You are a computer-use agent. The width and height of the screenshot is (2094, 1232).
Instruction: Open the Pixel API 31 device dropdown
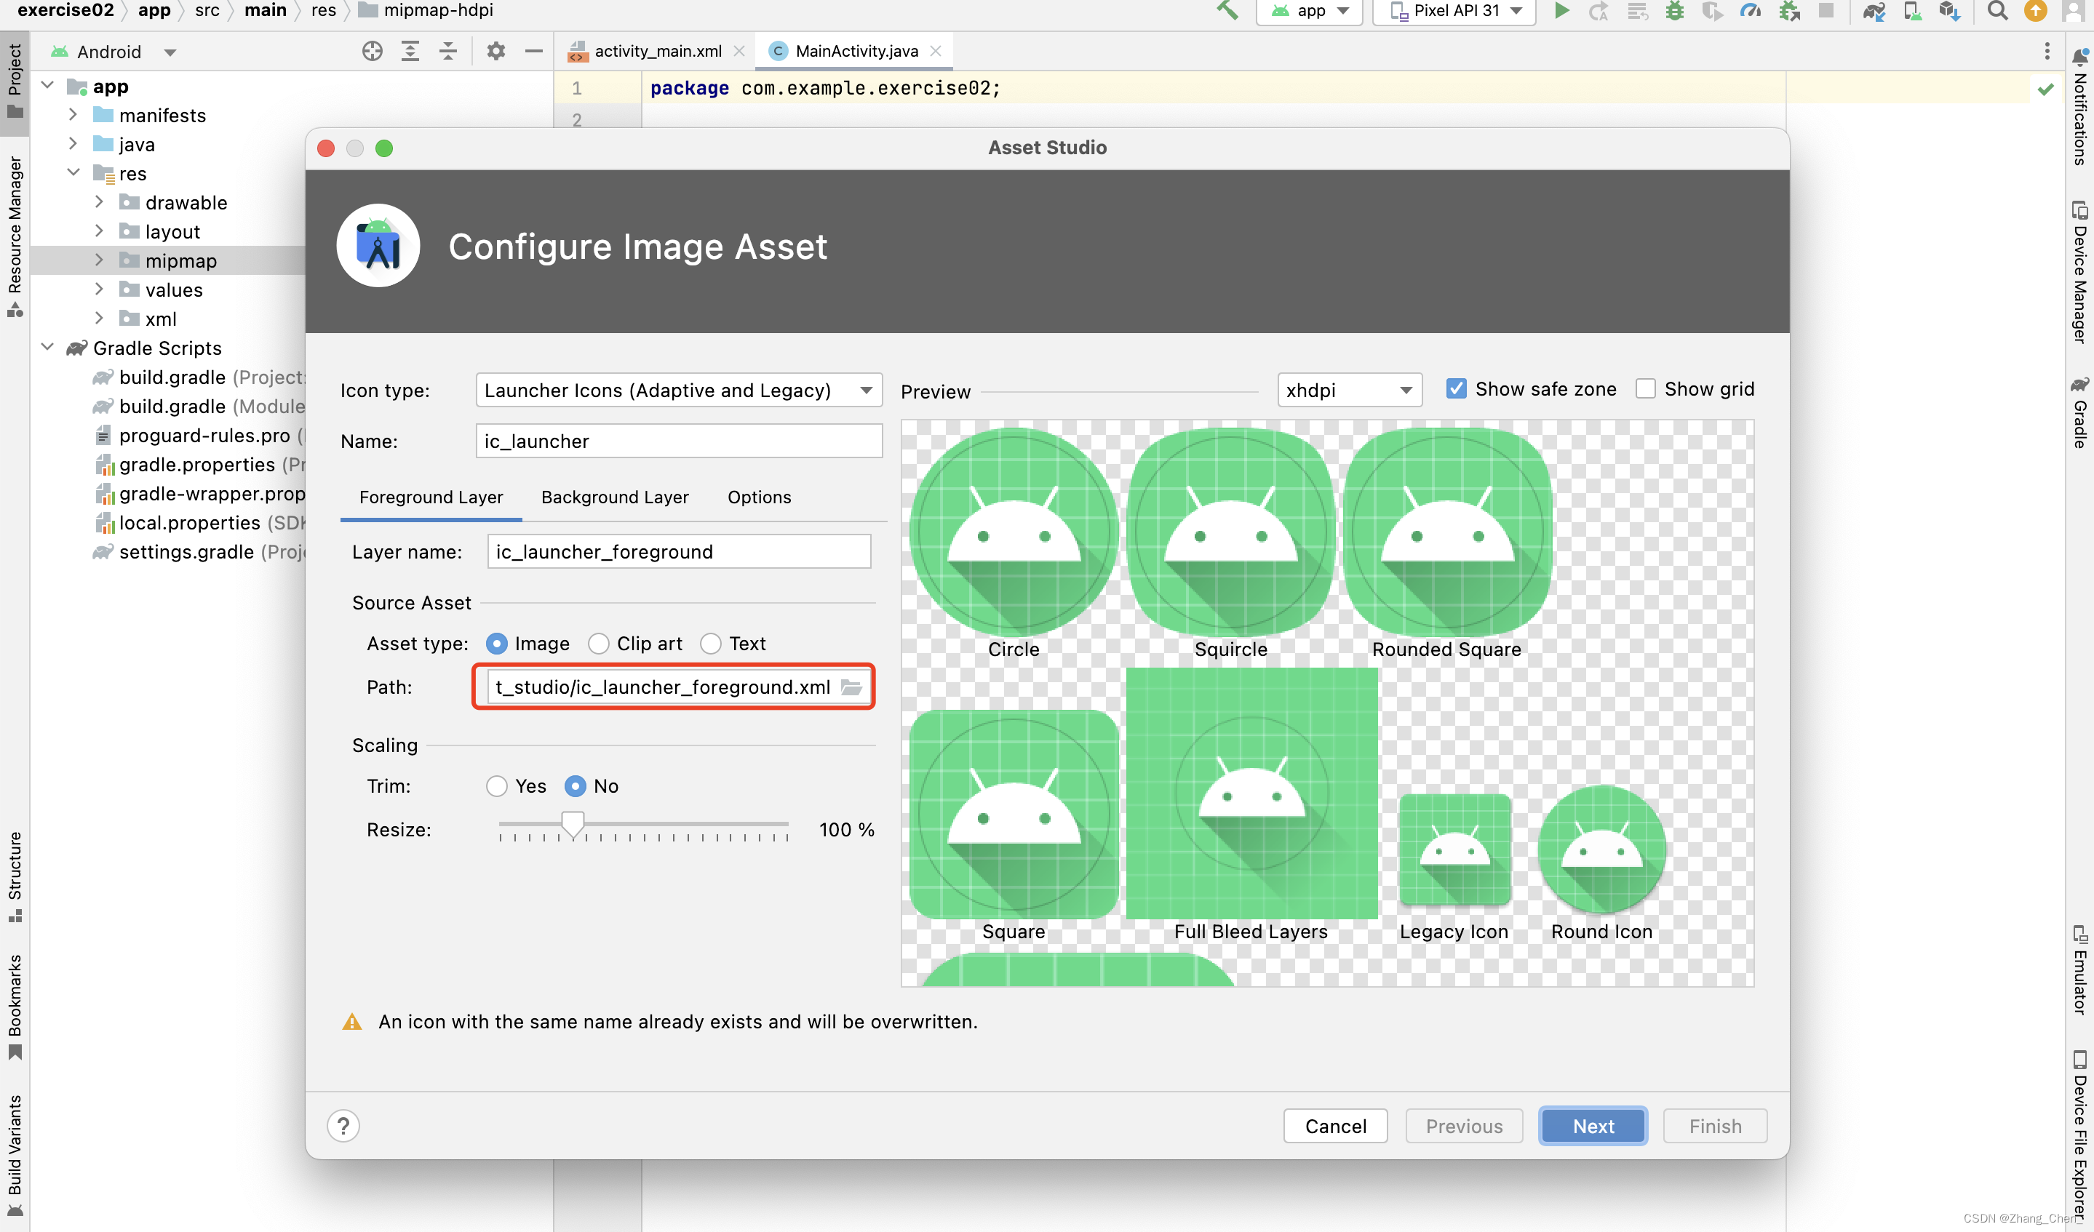pos(1454,11)
